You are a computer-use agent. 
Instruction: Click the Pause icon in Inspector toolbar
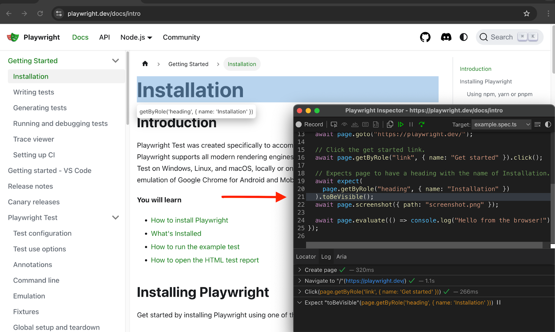click(411, 124)
